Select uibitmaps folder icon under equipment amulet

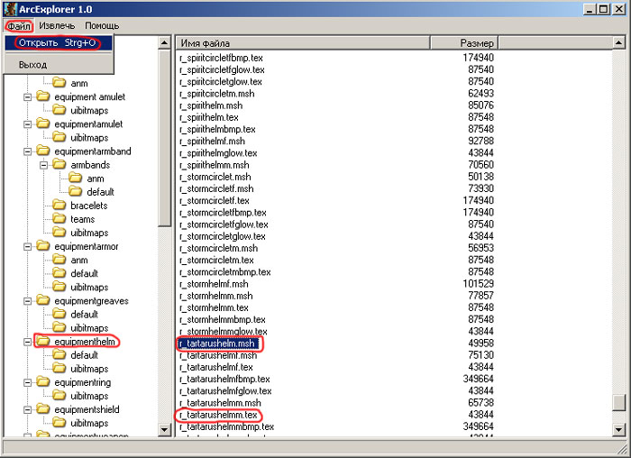(x=59, y=110)
